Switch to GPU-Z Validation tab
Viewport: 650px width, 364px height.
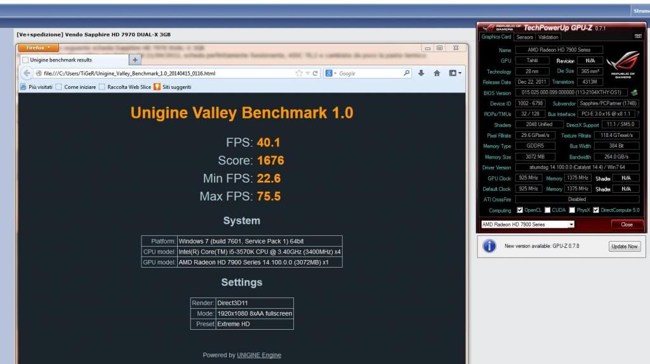tap(548, 37)
